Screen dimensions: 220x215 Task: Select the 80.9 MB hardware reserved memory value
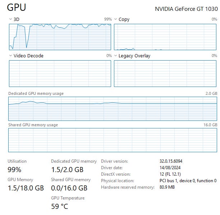167,187
